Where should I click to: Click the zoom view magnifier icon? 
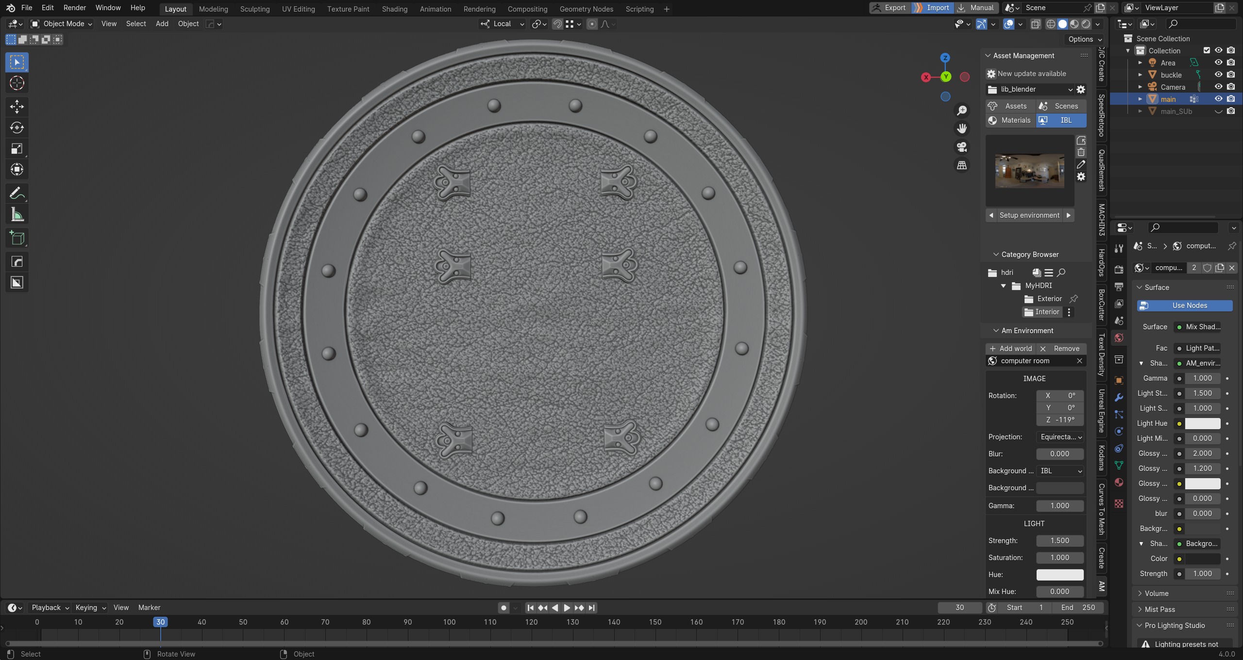961,111
